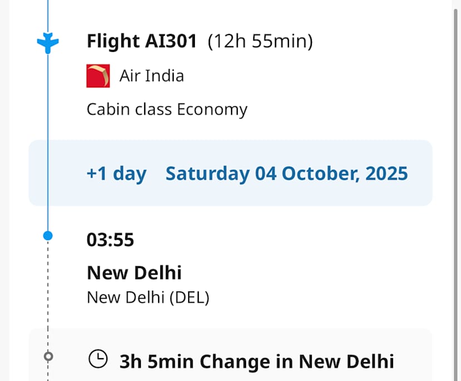
Task: Click the blue arrival dot at 03:55
Action: point(48,236)
